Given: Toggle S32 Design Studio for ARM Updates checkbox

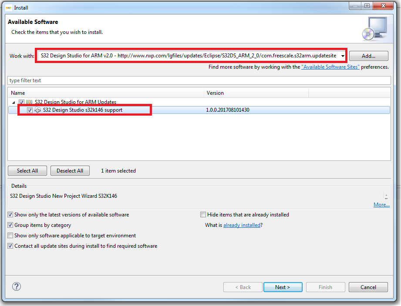Looking at the screenshot, I should pos(21,102).
